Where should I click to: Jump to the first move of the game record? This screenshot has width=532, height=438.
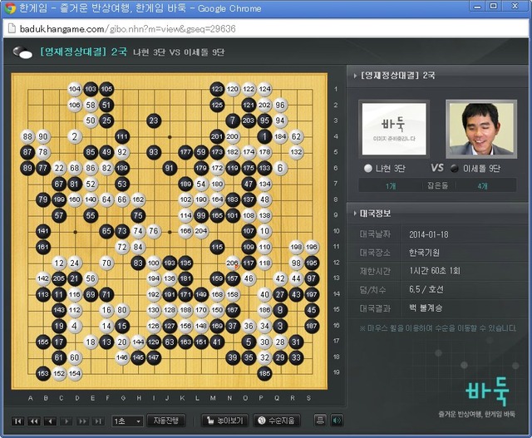point(18,421)
